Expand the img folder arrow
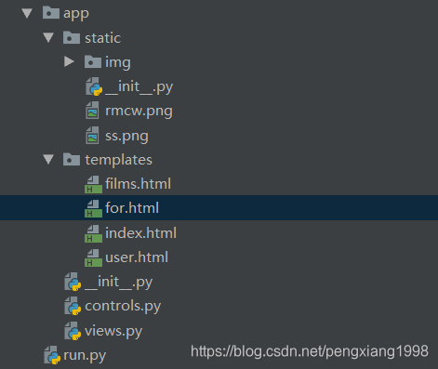The width and height of the screenshot is (438, 369). point(69,62)
